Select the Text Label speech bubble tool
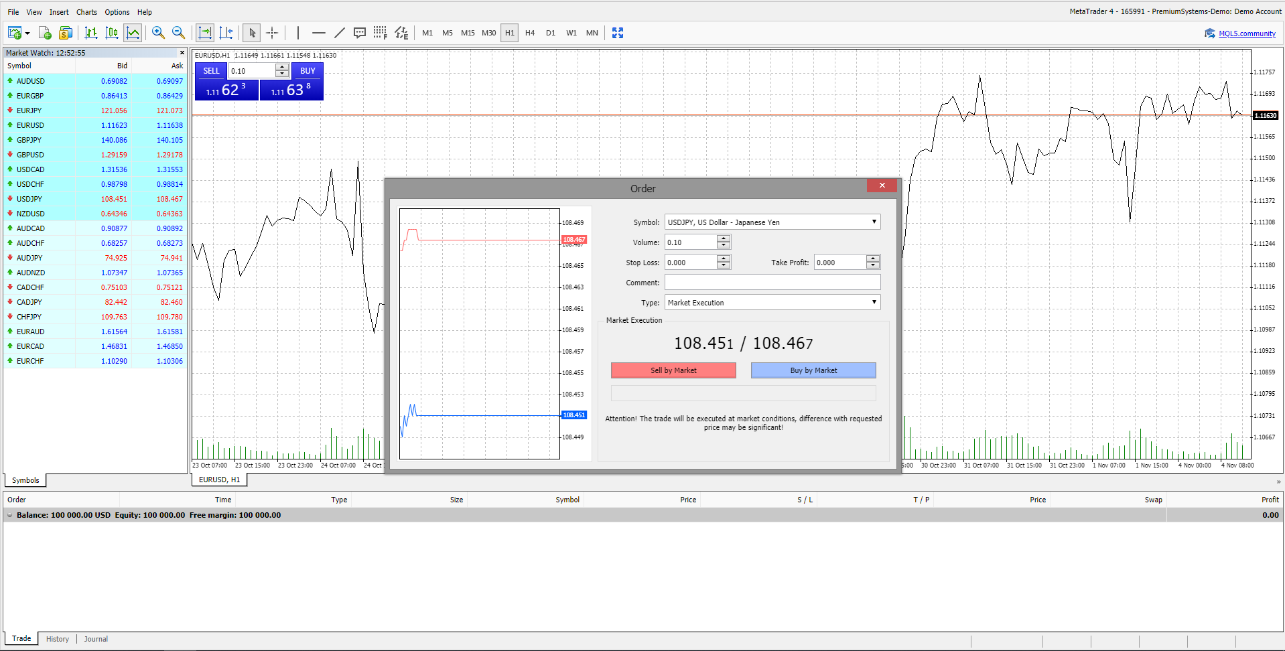This screenshot has height=651, width=1285. click(360, 33)
